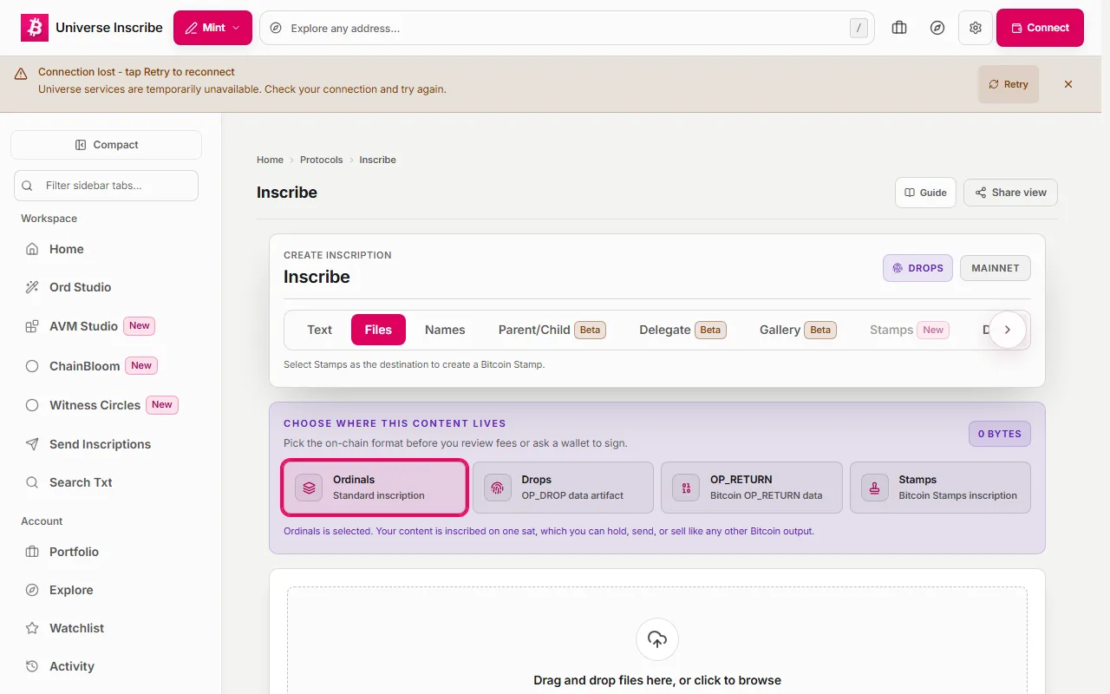
Task: Open Witness Circles in the sidebar
Action: (111, 405)
